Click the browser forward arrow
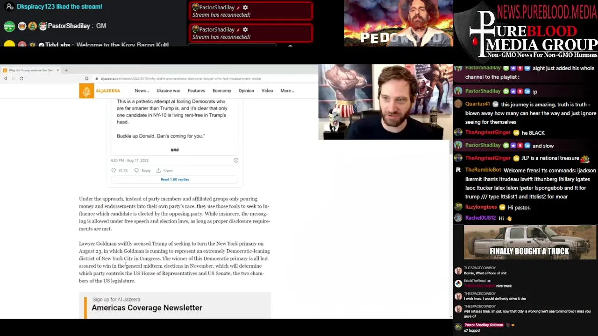598x336 pixels. pos(13,78)
